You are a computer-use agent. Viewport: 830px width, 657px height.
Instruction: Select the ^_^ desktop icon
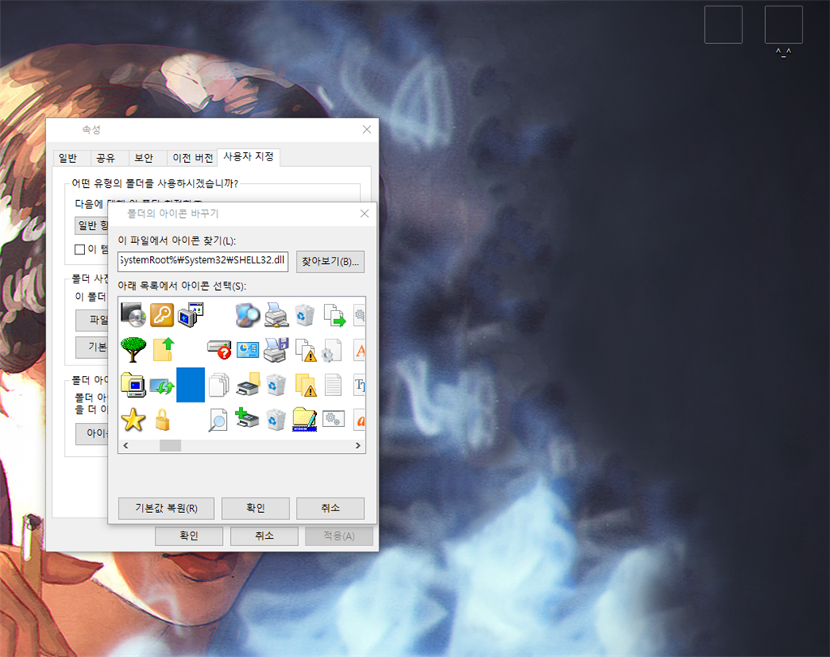(x=784, y=31)
